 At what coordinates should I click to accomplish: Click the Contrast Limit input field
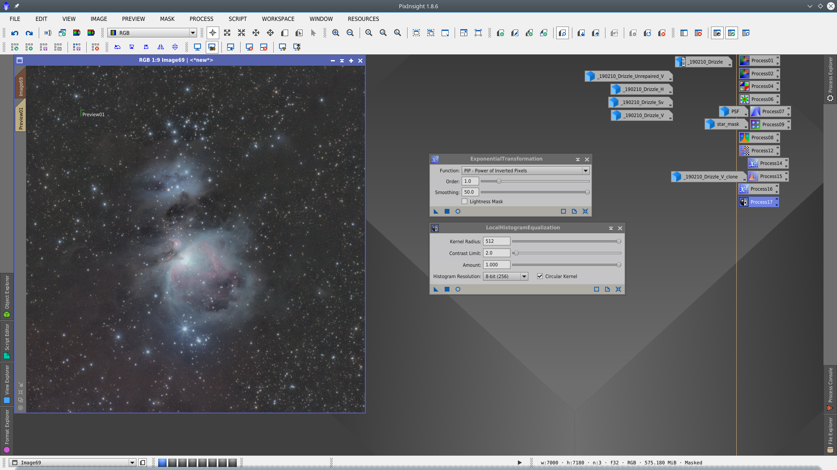496,253
